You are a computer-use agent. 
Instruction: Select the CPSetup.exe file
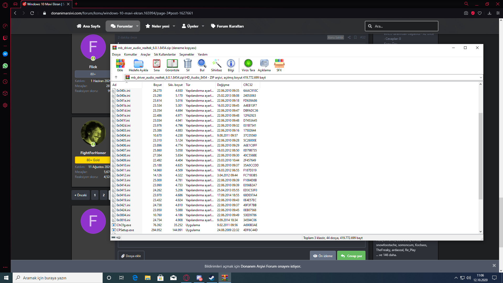(x=125, y=230)
